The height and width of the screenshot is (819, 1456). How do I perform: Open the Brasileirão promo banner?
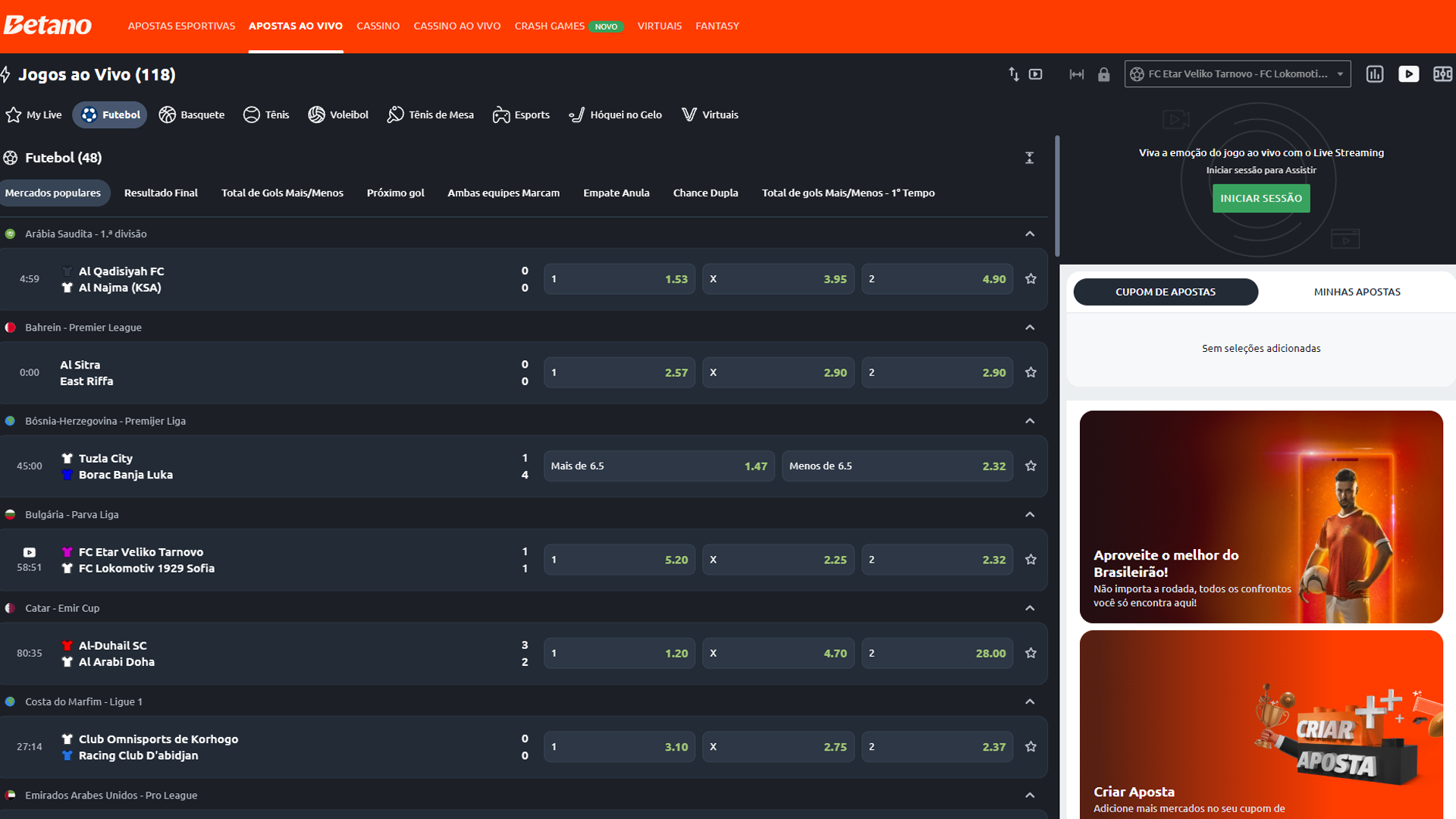1260,517
